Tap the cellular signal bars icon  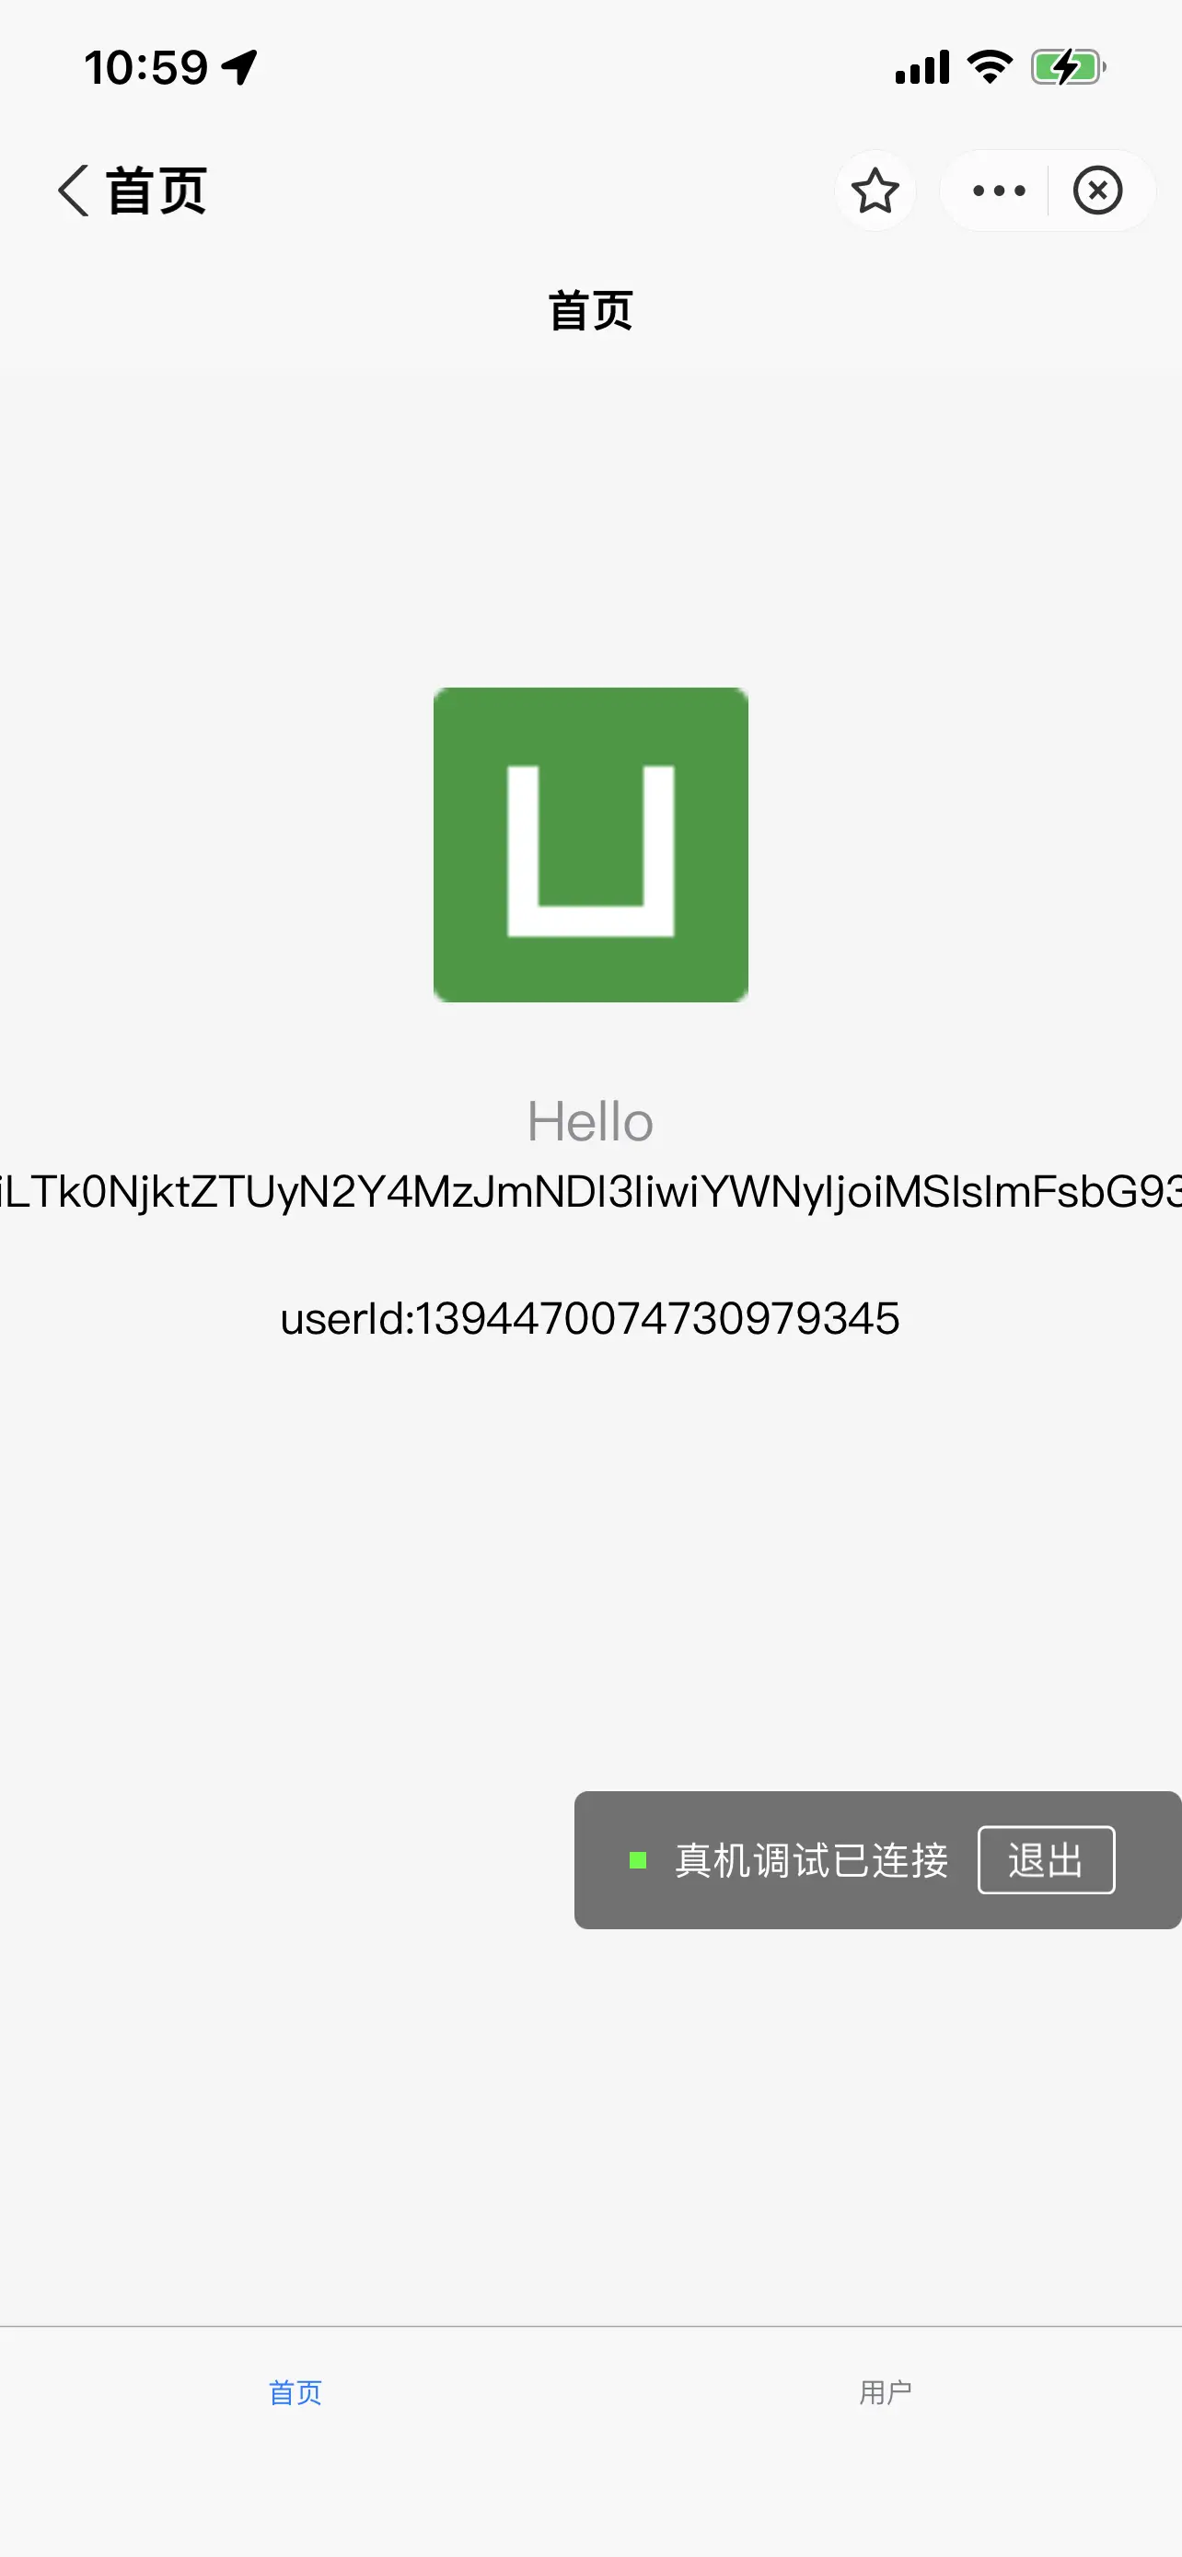coord(922,67)
